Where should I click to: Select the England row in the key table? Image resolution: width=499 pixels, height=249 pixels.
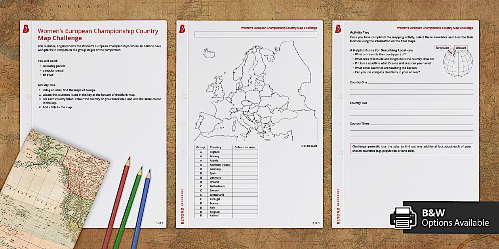tap(226, 152)
